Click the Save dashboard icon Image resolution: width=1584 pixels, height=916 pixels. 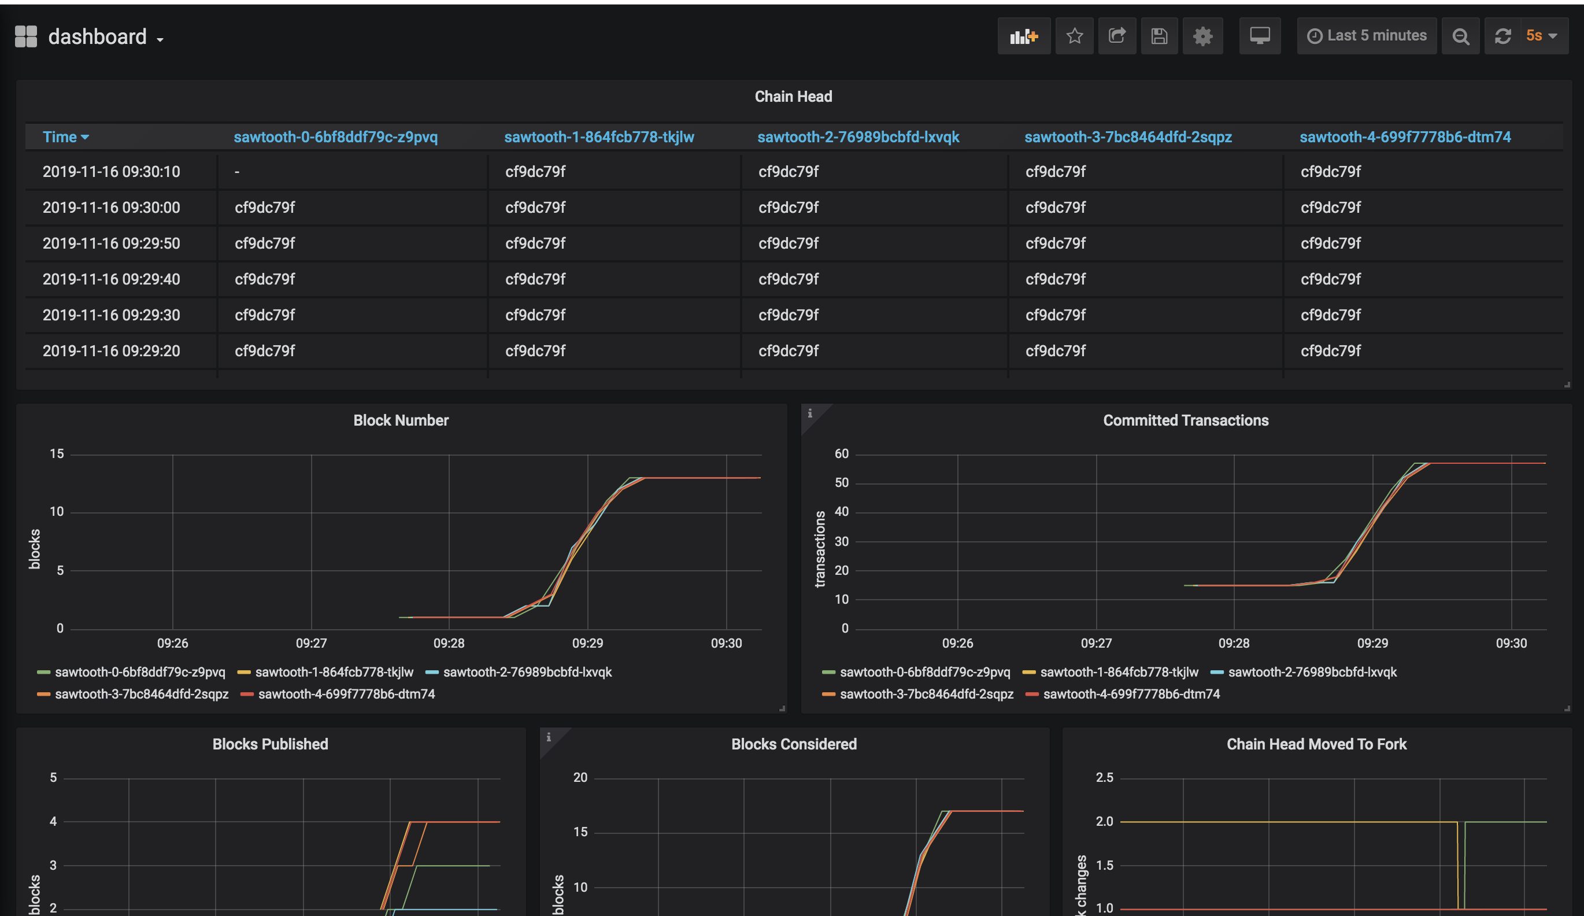tap(1159, 36)
